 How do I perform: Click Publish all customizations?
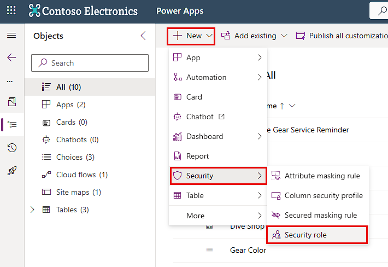pyautogui.click(x=342, y=36)
